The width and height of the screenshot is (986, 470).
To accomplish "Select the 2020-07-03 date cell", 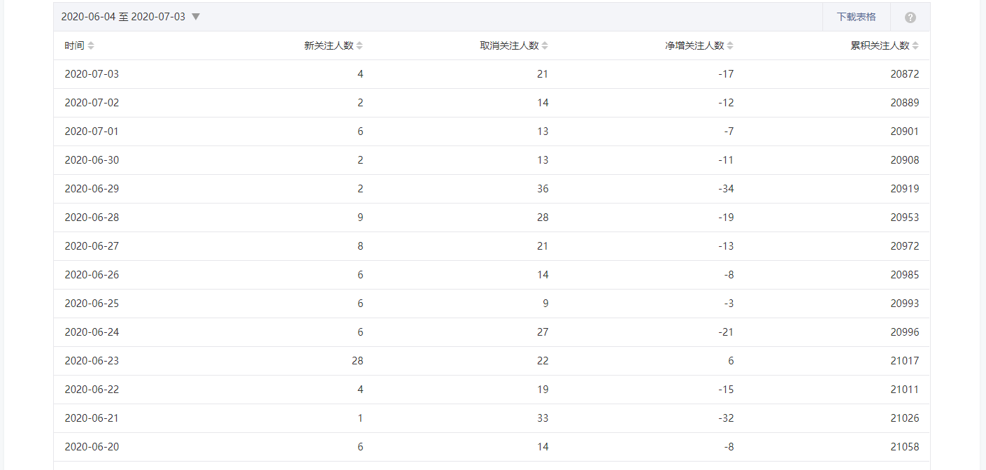I will click(x=92, y=74).
